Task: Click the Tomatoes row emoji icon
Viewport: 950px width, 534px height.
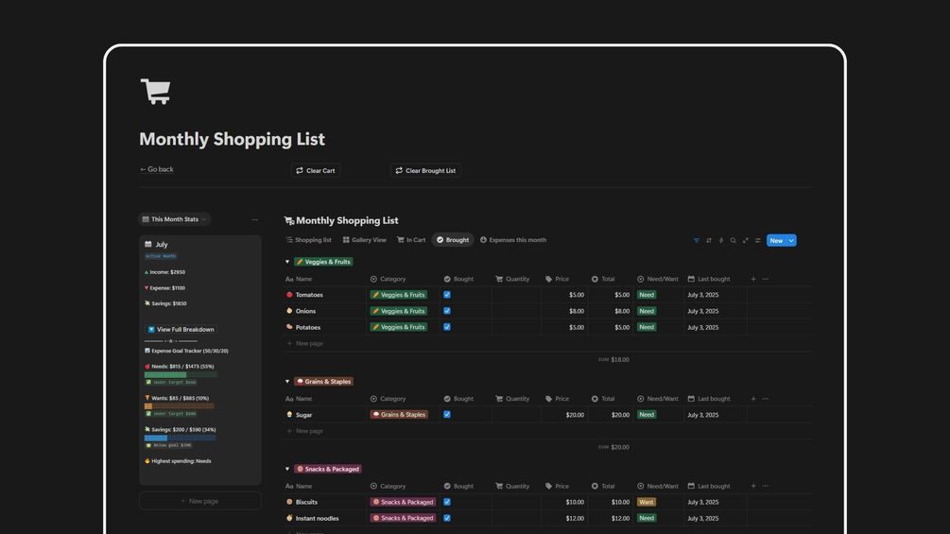Action: [289, 295]
